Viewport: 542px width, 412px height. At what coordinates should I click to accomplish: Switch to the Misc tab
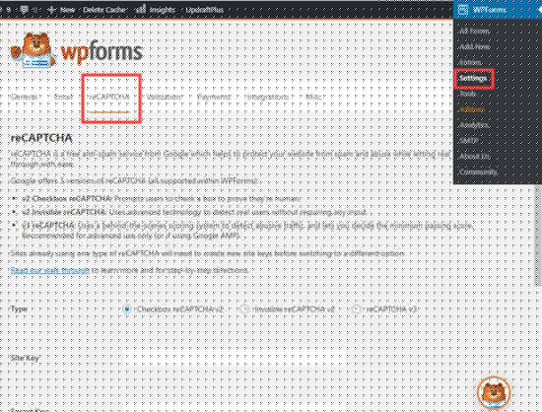313,97
